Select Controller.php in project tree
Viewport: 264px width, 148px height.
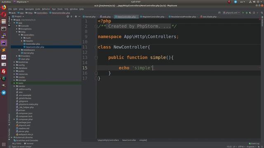33,44
